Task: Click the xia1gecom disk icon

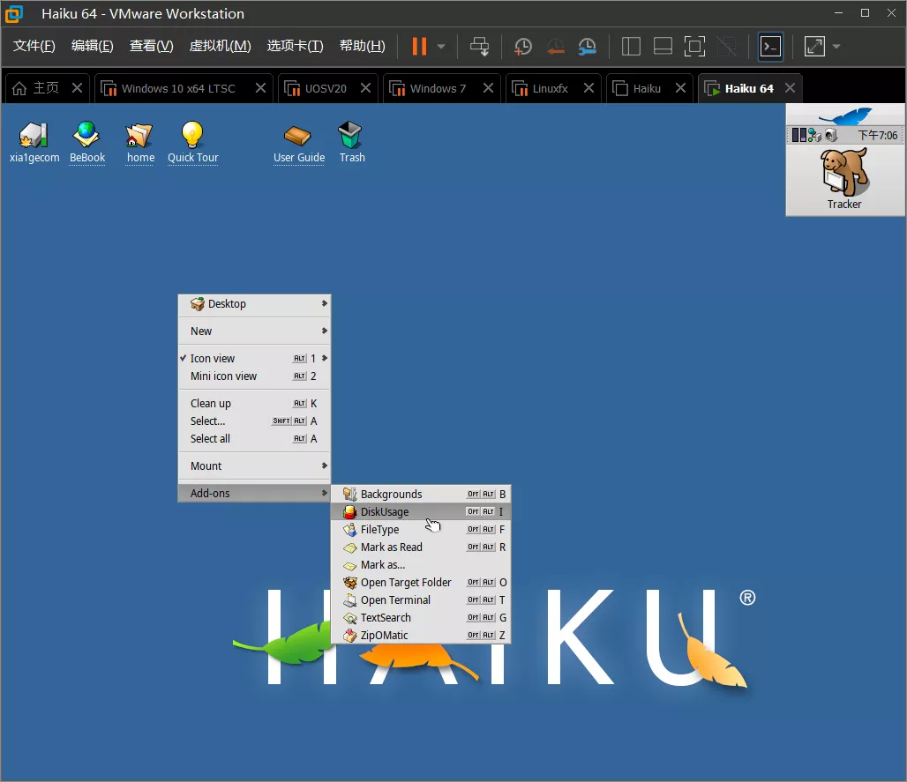Action: pyautogui.click(x=34, y=135)
